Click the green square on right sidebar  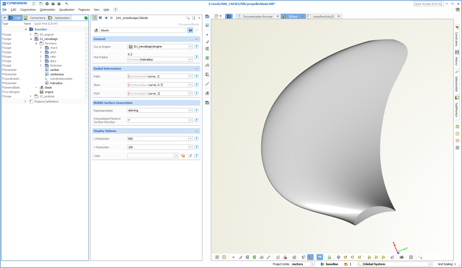457,127
